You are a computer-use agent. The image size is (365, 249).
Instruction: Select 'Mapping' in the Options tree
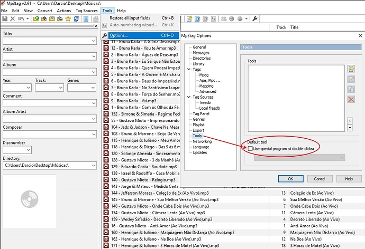point(206,86)
